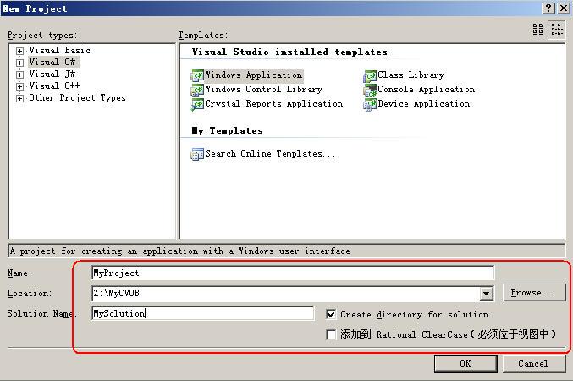Expand the Visual Basic project types node
The width and height of the screenshot is (573, 381).
click(x=19, y=51)
